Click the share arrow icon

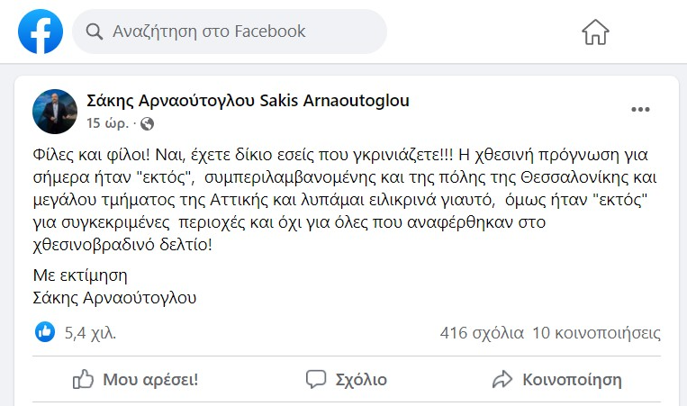[502, 379]
